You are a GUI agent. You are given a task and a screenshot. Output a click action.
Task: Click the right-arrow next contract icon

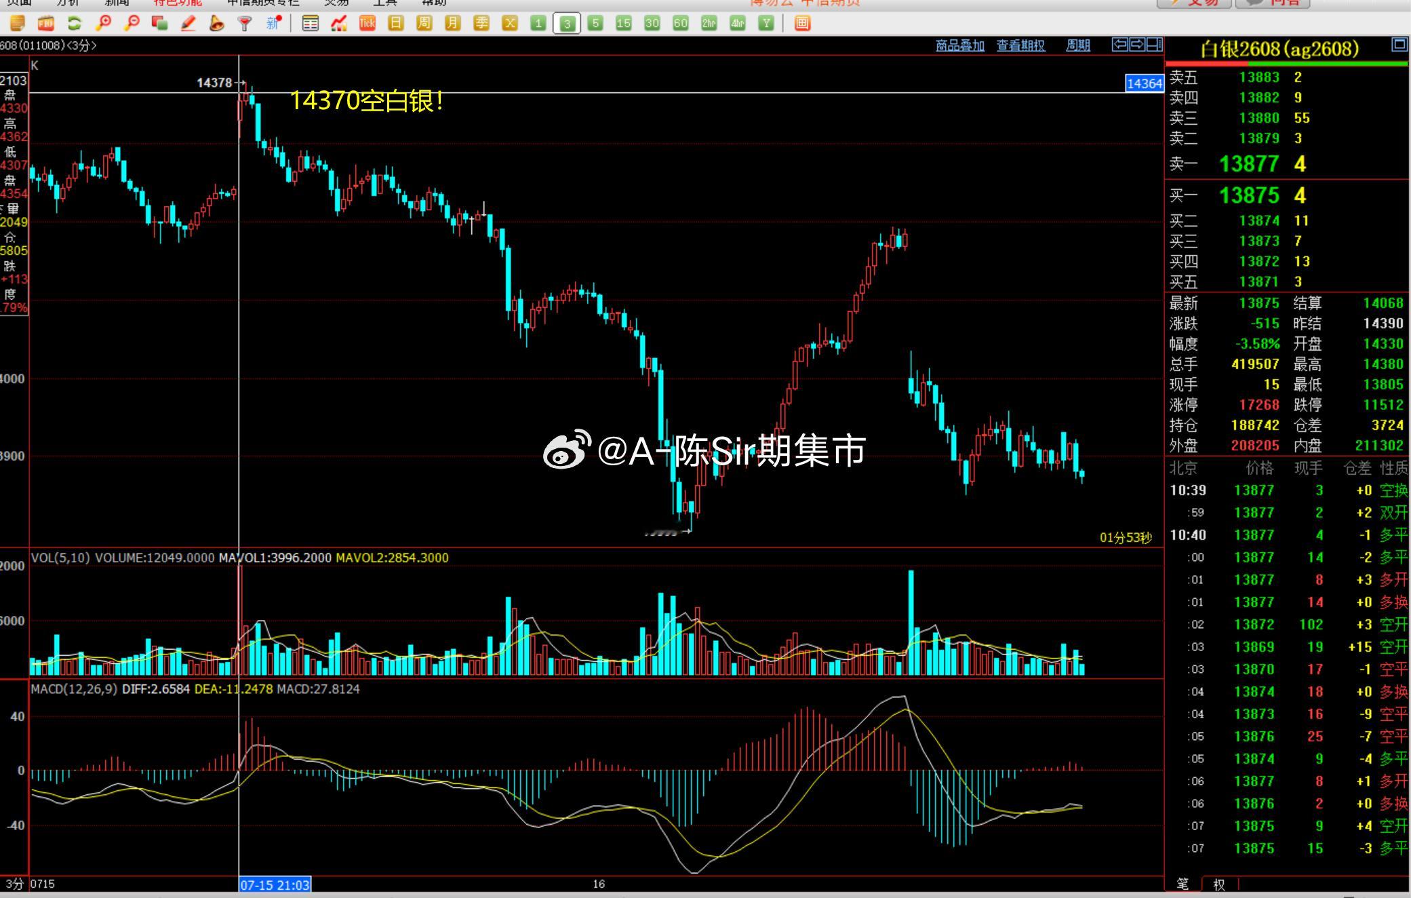coord(1137,45)
